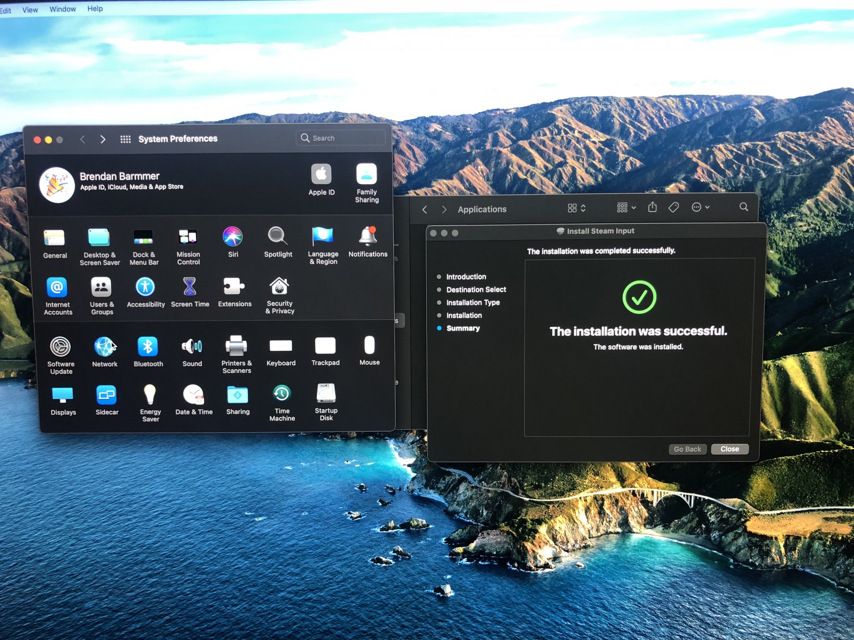Open Printers & Scanners pane
The height and width of the screenshot is (640, 854).
tap(236, 346)
